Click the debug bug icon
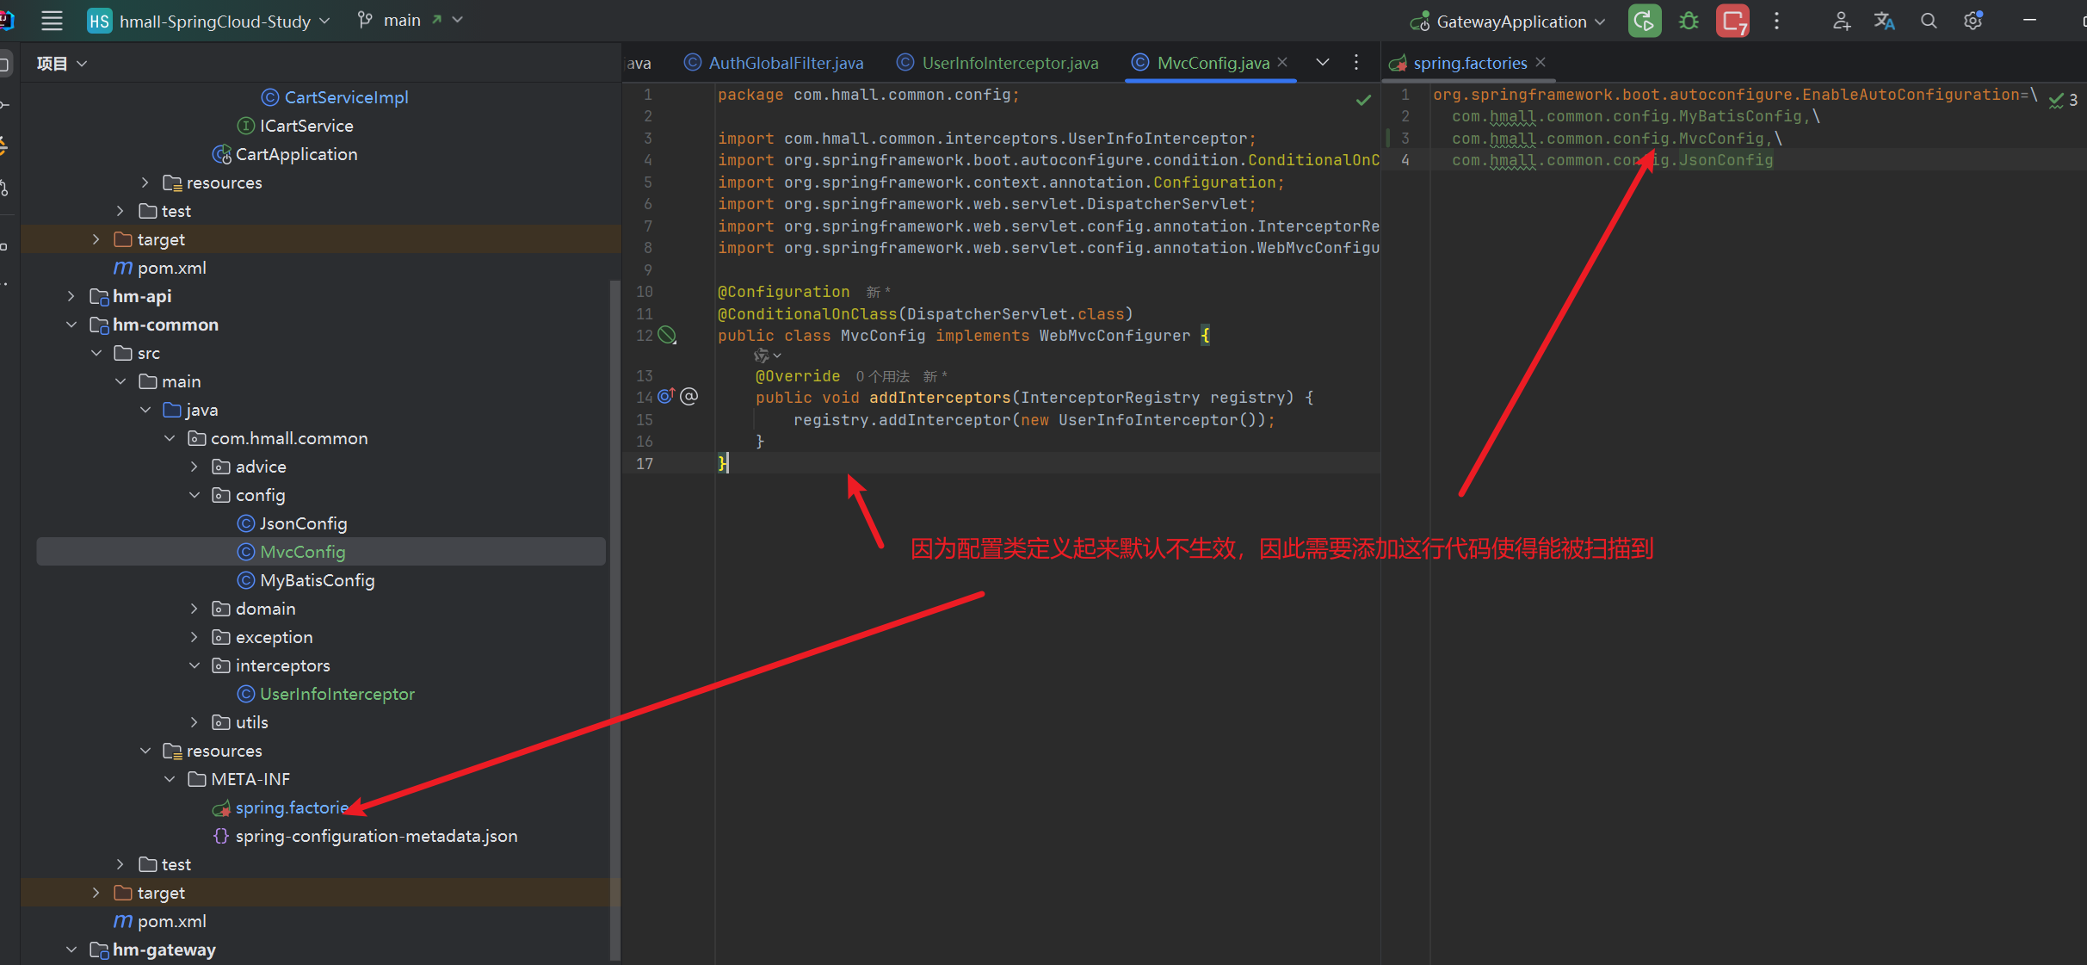Viewport: 2087px width, 965px height. (1689, 22)
